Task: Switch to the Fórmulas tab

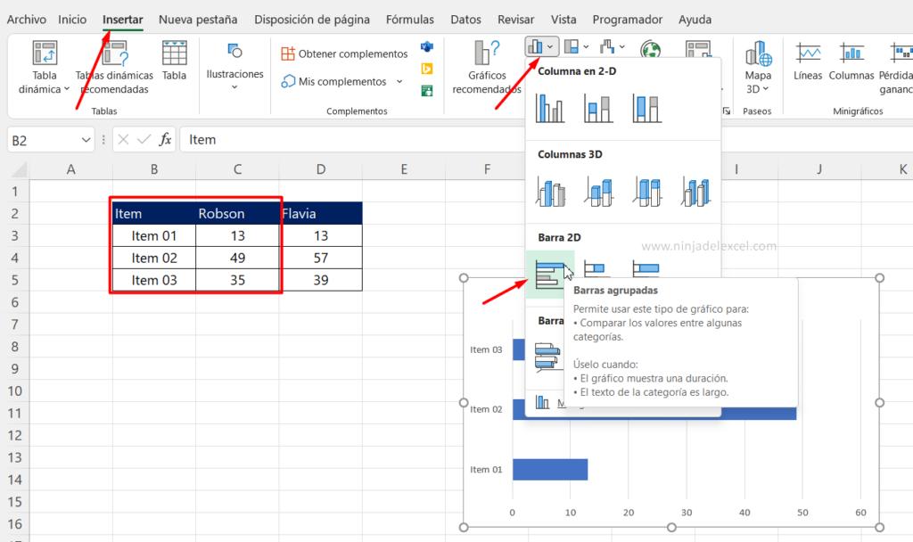Action: (x=409, y=19)
